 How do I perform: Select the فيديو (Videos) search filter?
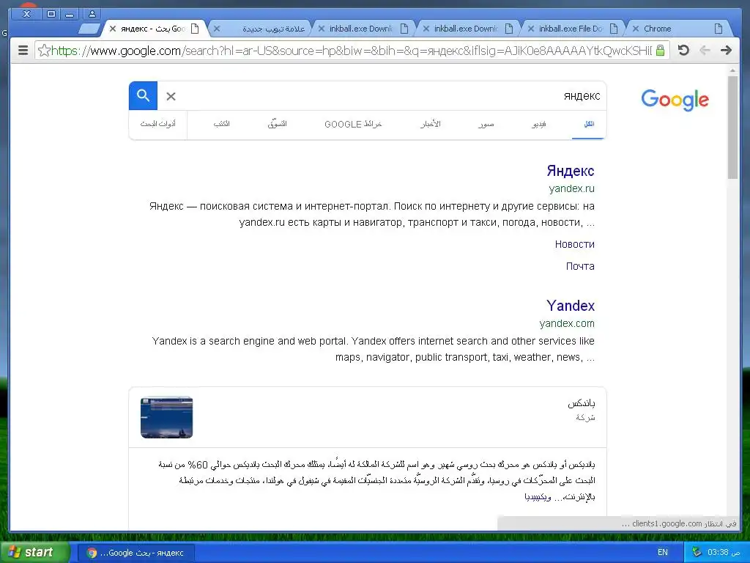click(x=539, y=124)
